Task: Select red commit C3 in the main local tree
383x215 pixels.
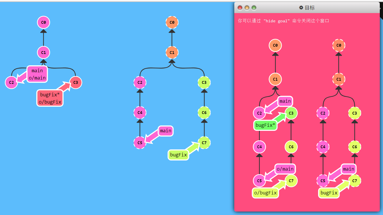Action: 76,82
